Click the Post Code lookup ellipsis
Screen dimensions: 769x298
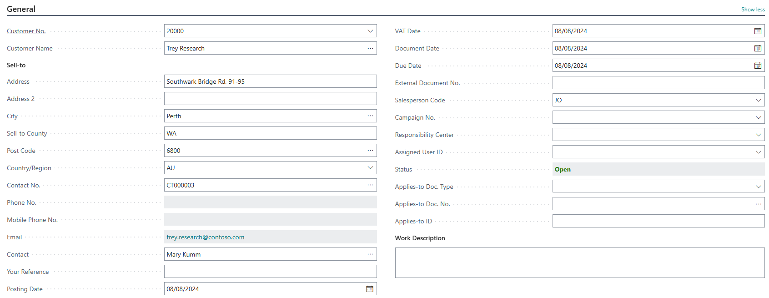pyautogui.click(x=370, y=151)
